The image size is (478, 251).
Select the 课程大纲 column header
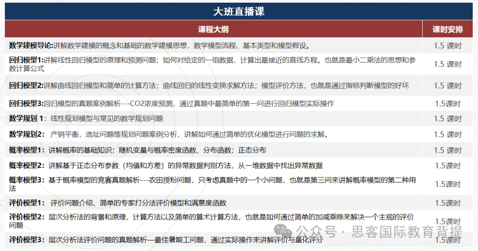tap(213, 30)
